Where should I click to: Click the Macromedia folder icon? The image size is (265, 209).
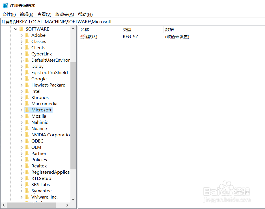27,104
